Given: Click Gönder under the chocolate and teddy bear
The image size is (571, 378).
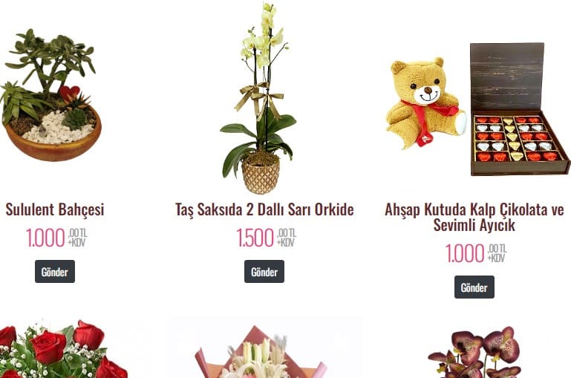Looking at the screenshot, I should click(x=474, y=287).
